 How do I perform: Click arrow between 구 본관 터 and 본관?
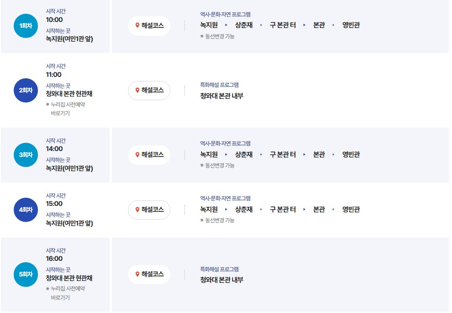[304, 25]
